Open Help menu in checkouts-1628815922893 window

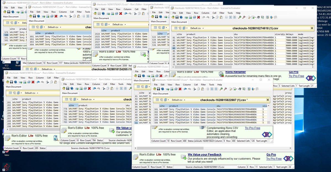[x=129, y=84]
